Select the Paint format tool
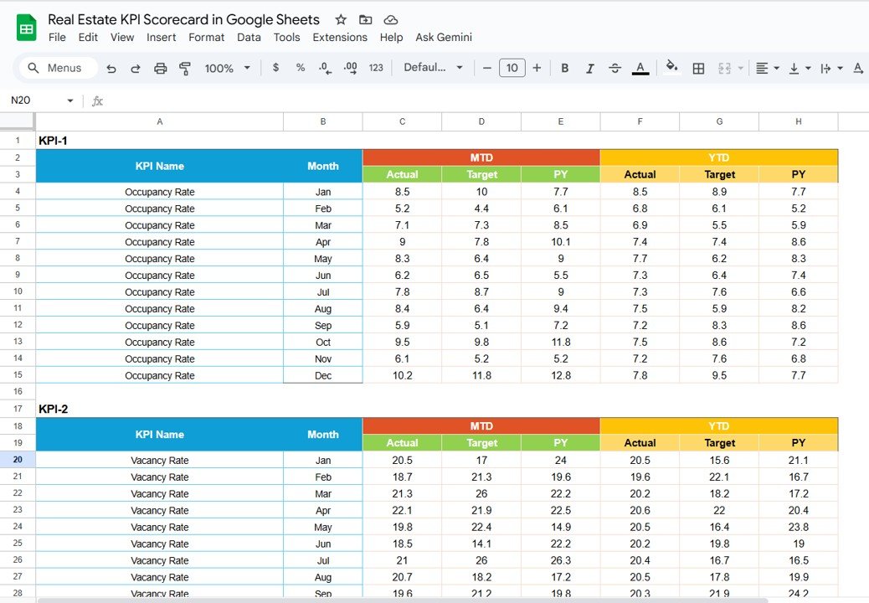The image size is (869, 603). [x=184, y=68]
